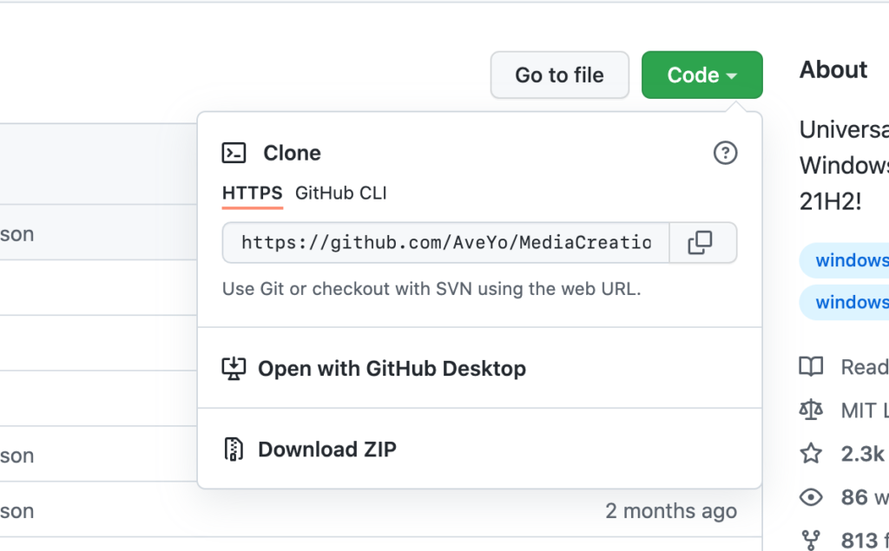Click the https://github.com/AveYo clone URL field
This screenshot has height=551, width=889.
pyautogui.click(x=446, y=243)
